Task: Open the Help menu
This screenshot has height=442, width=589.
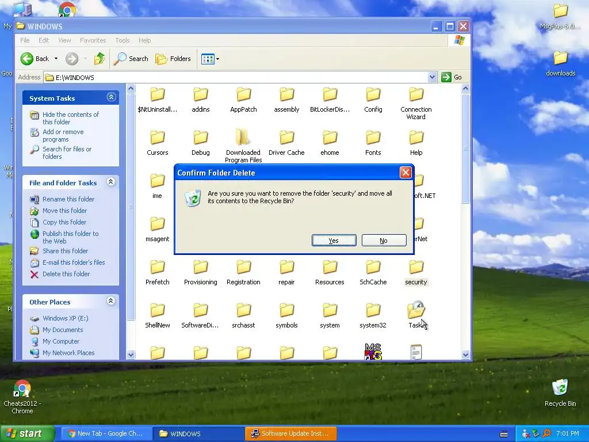Action: pos(144,40)
